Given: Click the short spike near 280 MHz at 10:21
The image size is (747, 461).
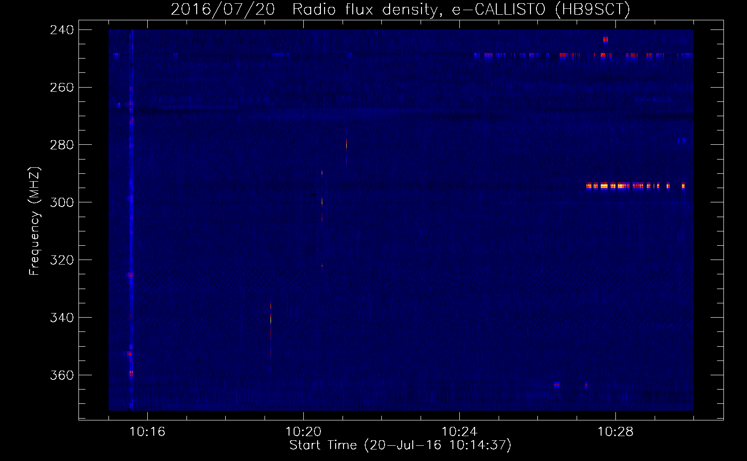Looking at the screenshot, I should click(x=346, y=145).
